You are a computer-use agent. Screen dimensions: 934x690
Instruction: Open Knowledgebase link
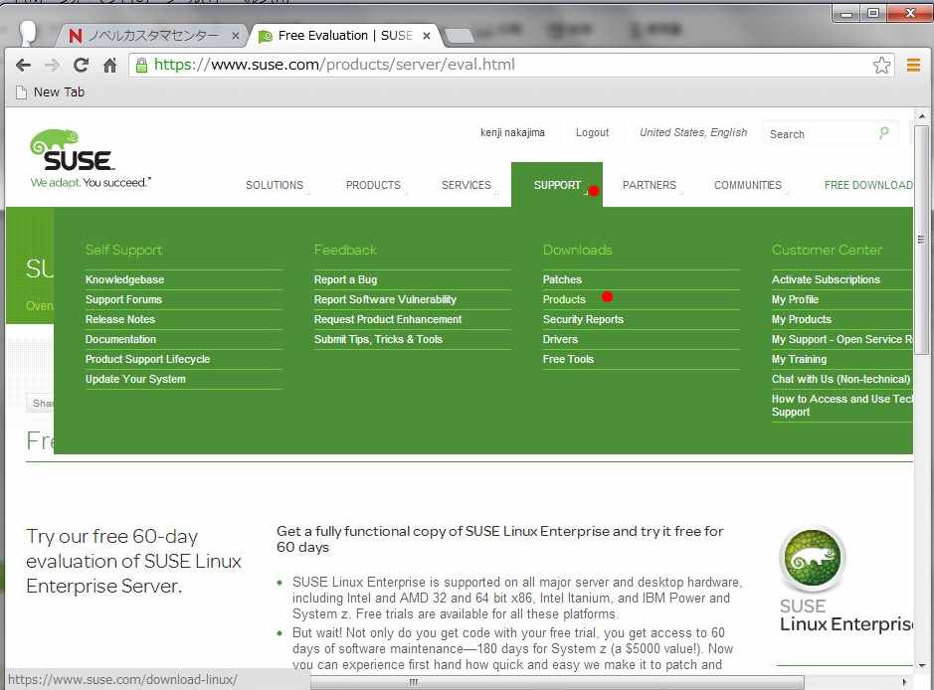pyautogui.click(x=124, y=279)
